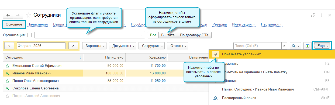Viewport: 335px width, 105px height.
Task: Select the В штате filter
Action: (168, 35)
